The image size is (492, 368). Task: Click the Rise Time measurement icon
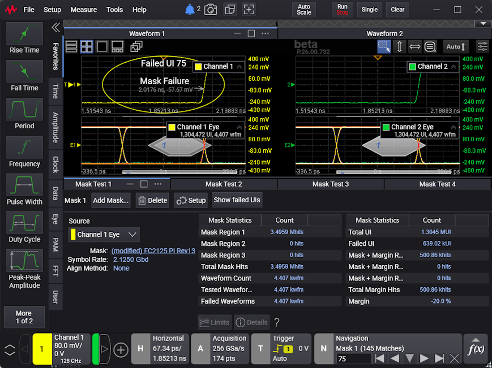[x=24, y=34]
